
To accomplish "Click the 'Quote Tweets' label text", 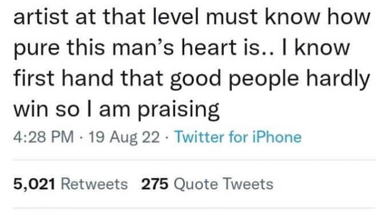I will pyautogui.click(x=223, y=184).
